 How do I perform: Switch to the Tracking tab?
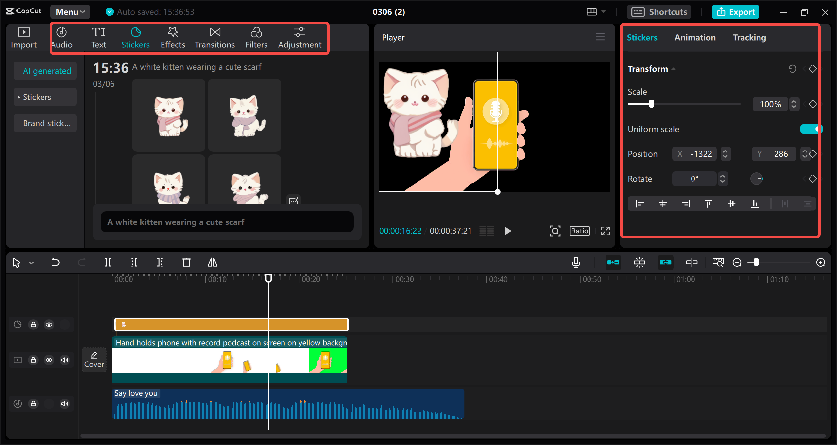click(x=749, y=37)
